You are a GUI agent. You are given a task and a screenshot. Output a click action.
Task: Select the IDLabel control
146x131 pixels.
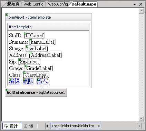click(34, 36)
